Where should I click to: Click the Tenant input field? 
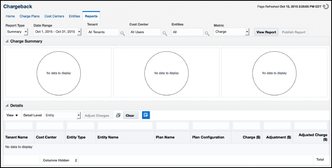(103, 32)
